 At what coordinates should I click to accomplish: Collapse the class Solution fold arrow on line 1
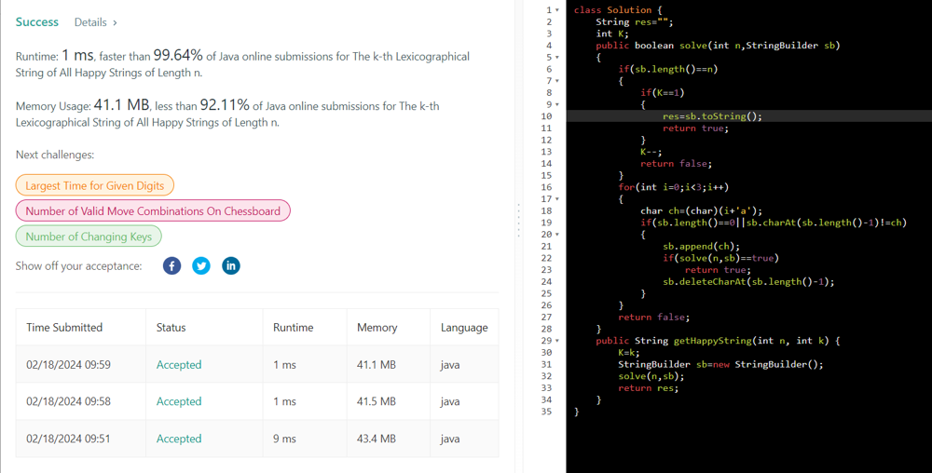(557, 10)
